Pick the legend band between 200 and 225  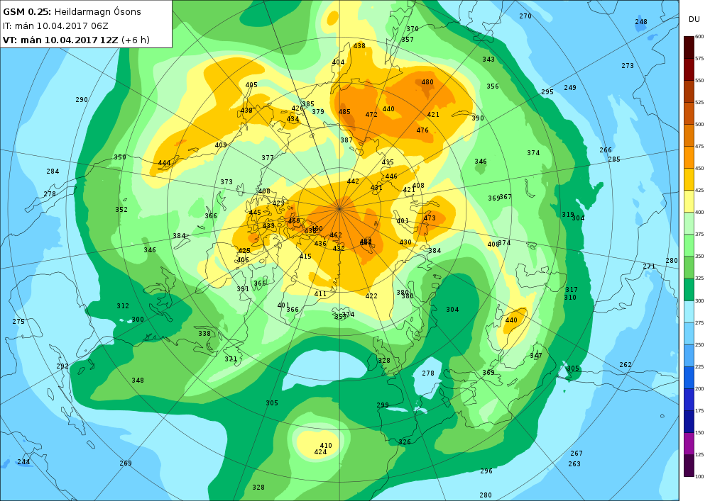click(x=689, y=378)
